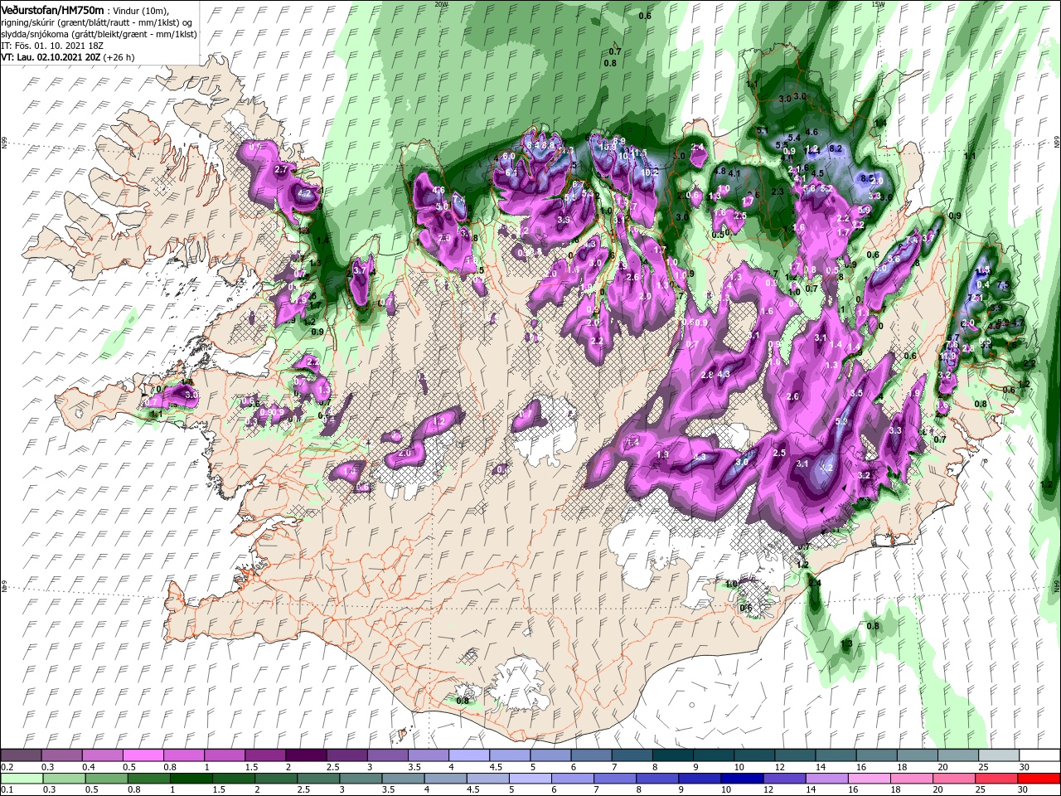The width and height of the screenshot is (1061, 796).
Task: Click the violet rain swatch above 12
Action: point(784,778)
